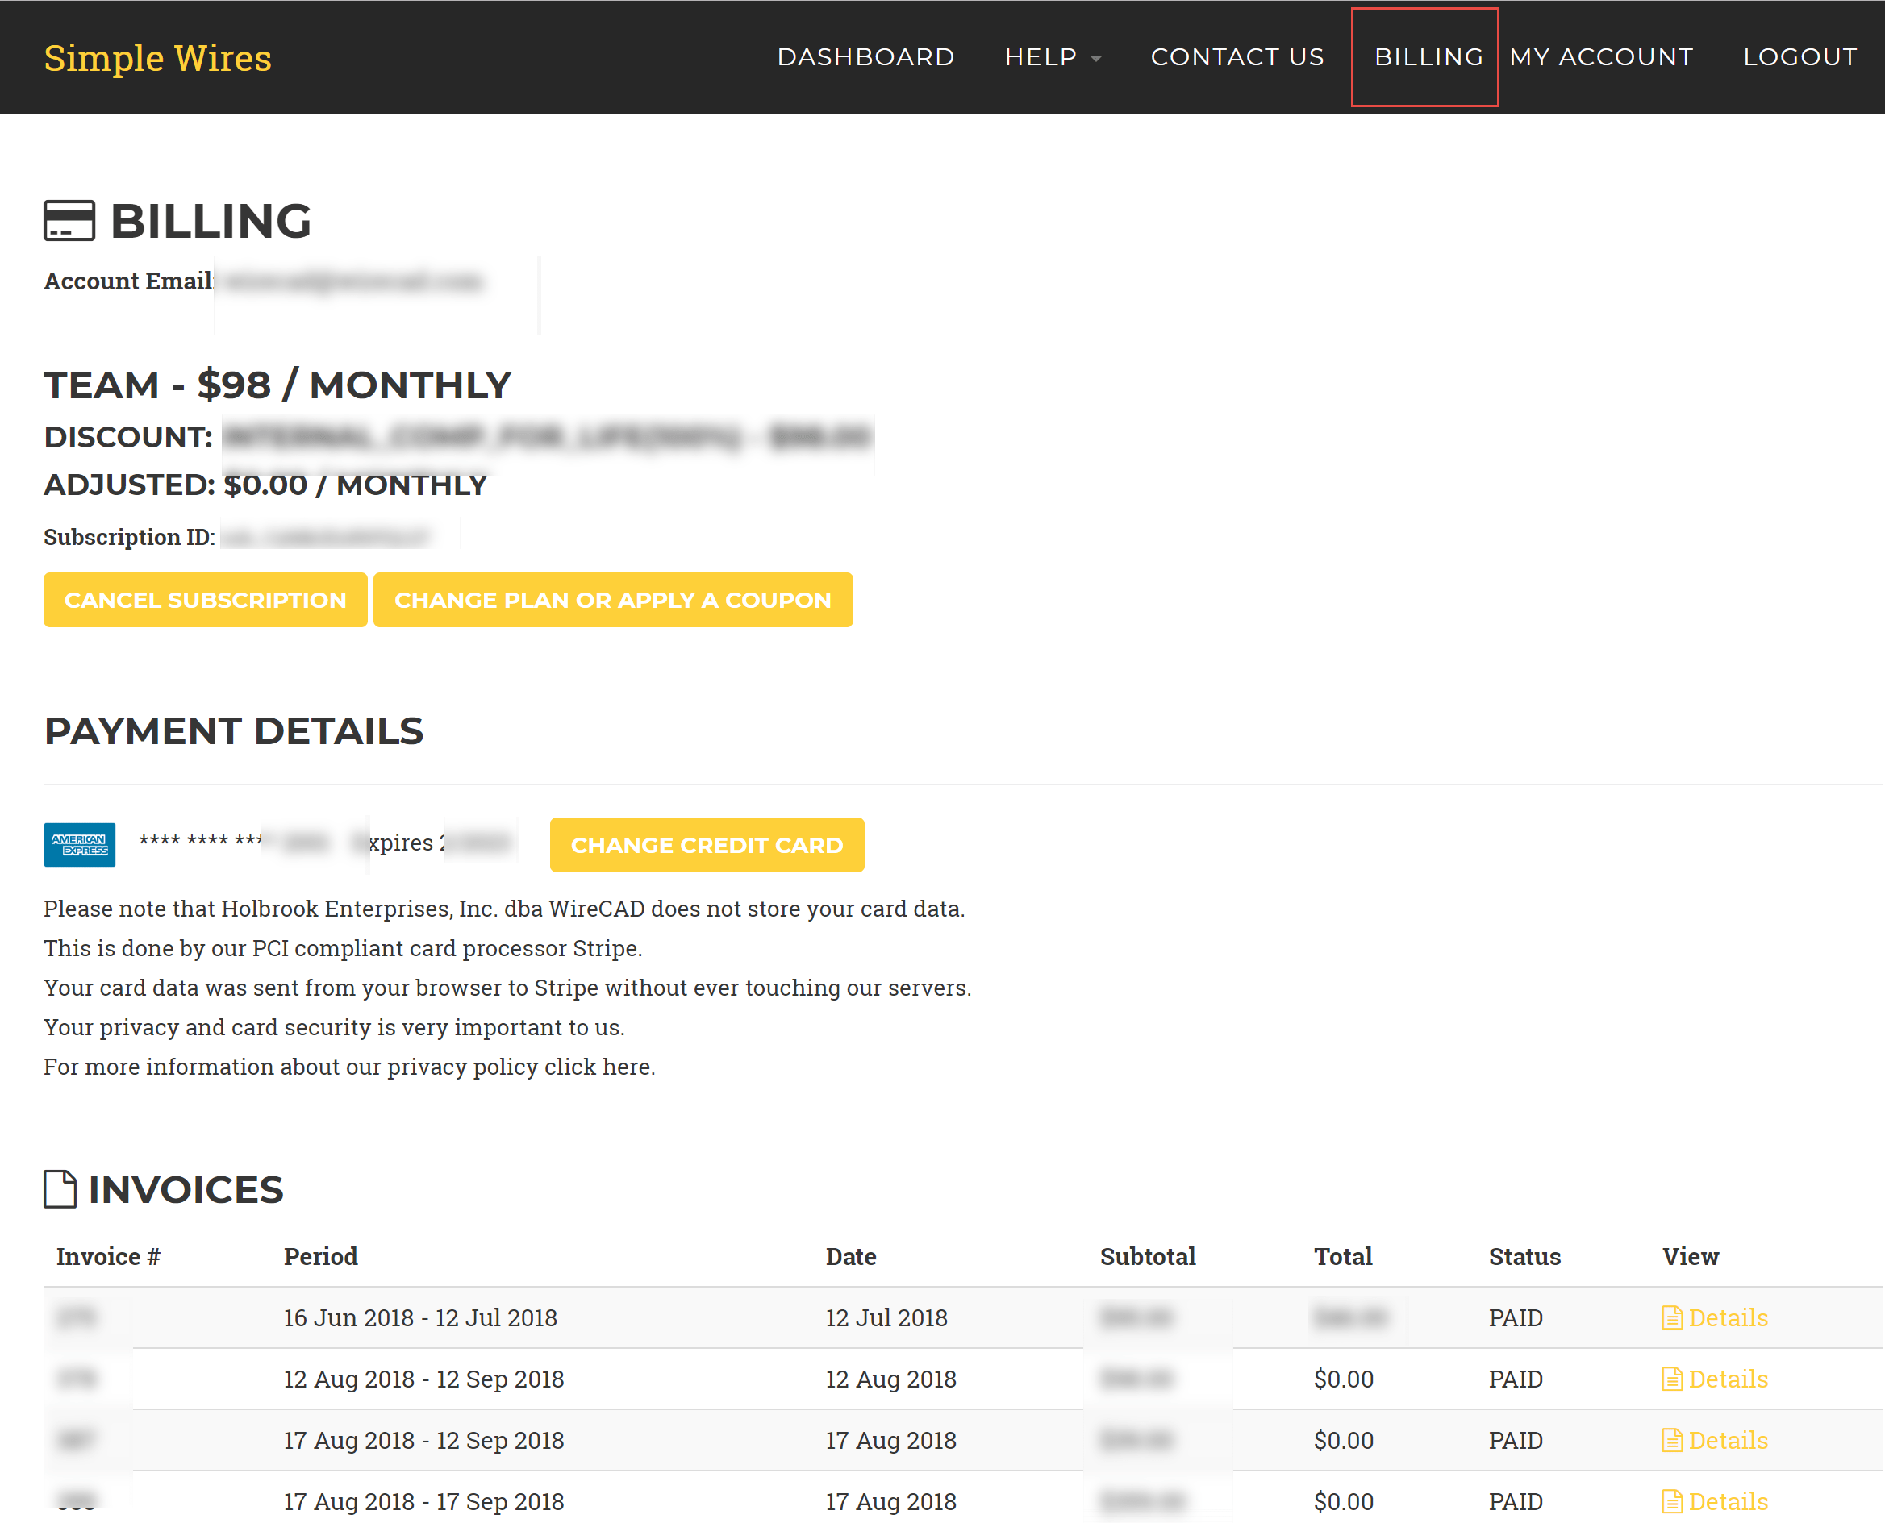Image resolution: width=1885 pixels, height=1523 pixels.
Task: Click the Change Credit Card button
Action: pyautogui.click(x=707, y=845)
